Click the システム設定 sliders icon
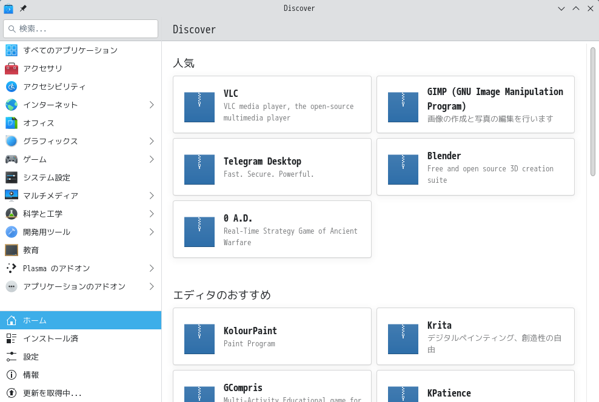 pyautogui.click(x=12, y=177)
